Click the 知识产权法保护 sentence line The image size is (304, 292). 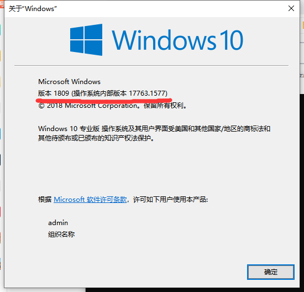(x=96, y=138)
